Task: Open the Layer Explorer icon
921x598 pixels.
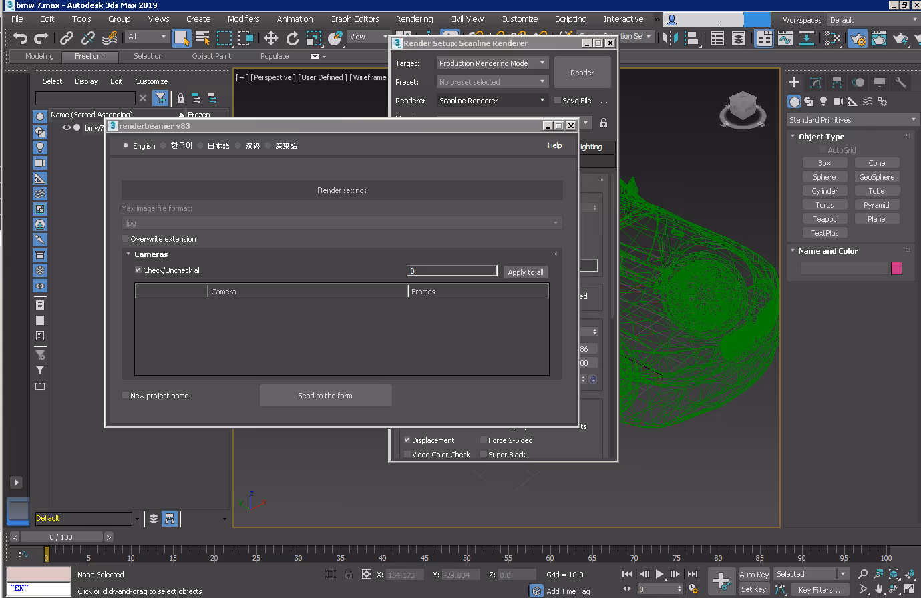Action: [739, 39]
